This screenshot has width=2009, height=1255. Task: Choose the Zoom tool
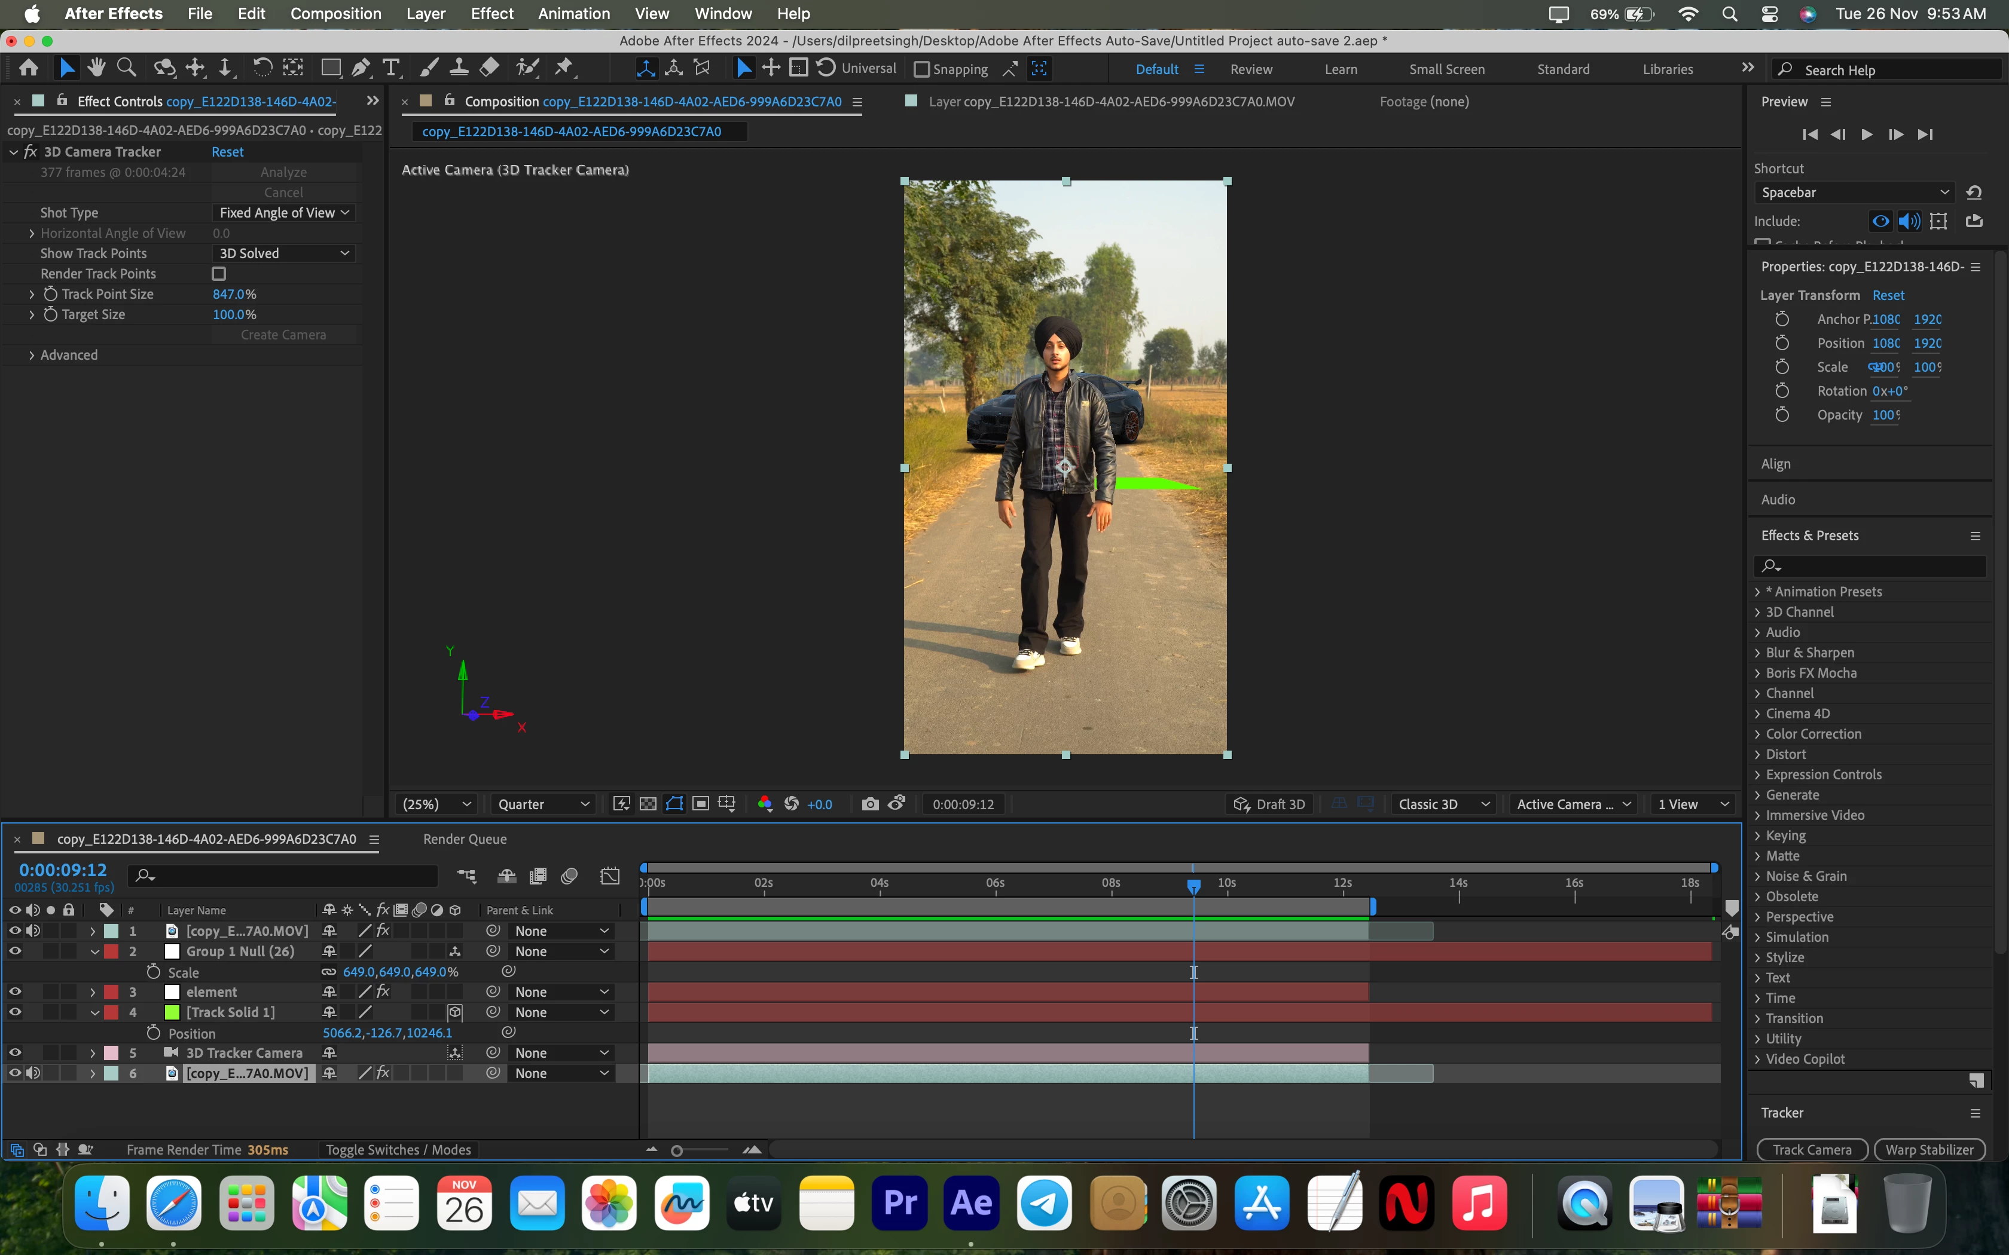tap(126, 68)
